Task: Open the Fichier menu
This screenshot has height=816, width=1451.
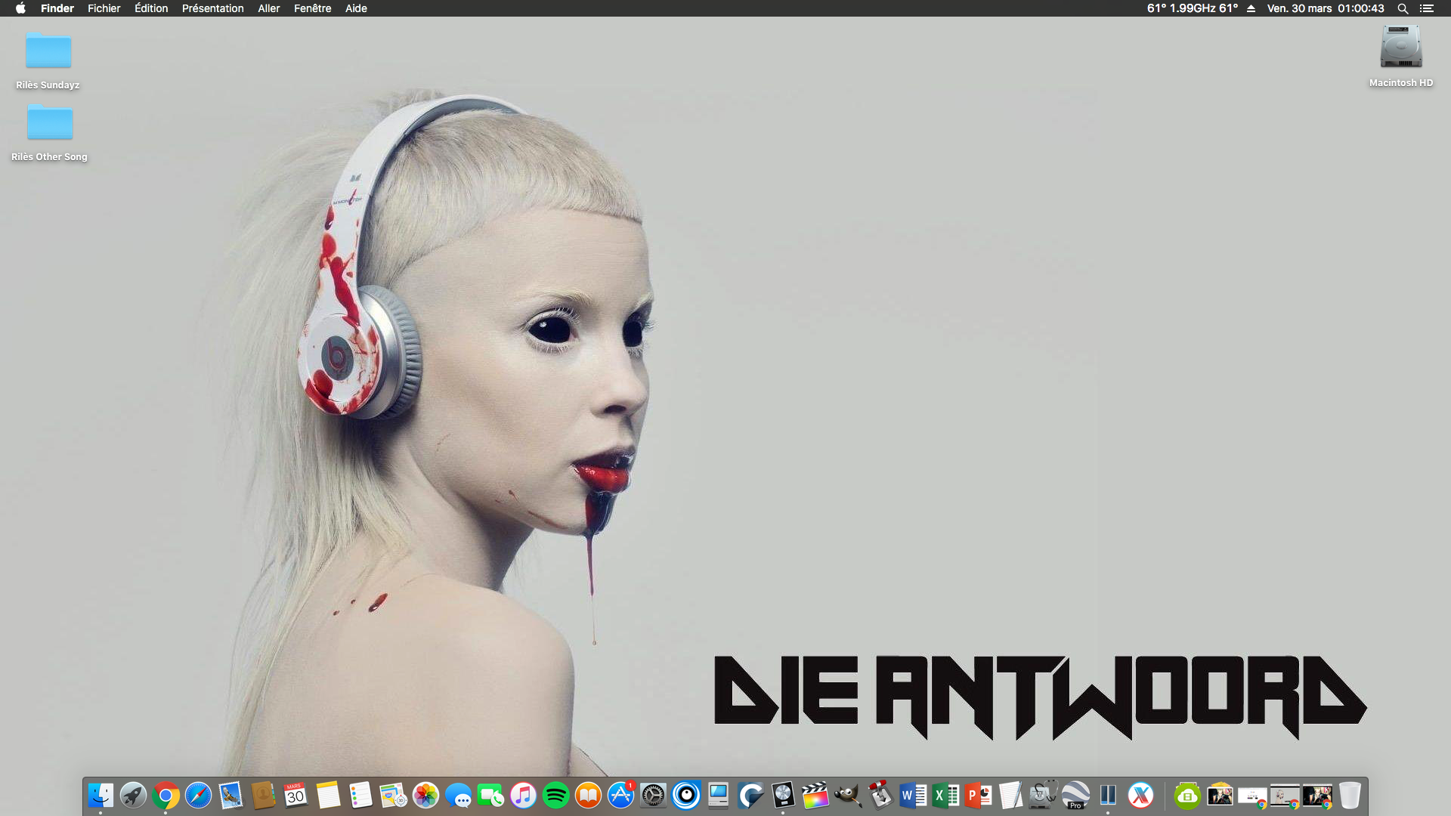Action: [x=104, y=8]
